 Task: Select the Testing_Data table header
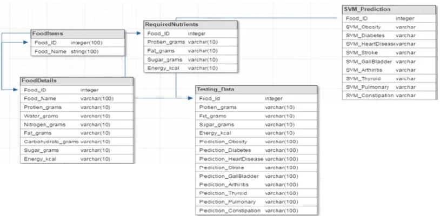tap(256, 90)
